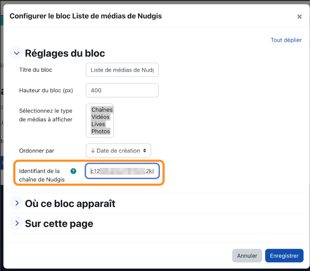Click the Hauteur du bloc (px) field
This screenshot has height=271, width=310.
point(122,90)
